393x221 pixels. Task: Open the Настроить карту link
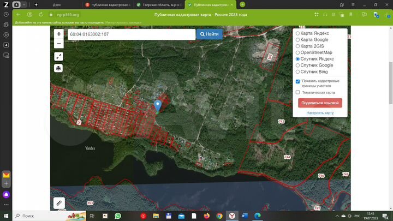pyautogui.click(x=320, y=113)
